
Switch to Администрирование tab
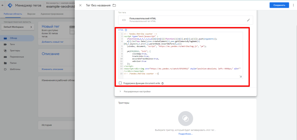52,14
